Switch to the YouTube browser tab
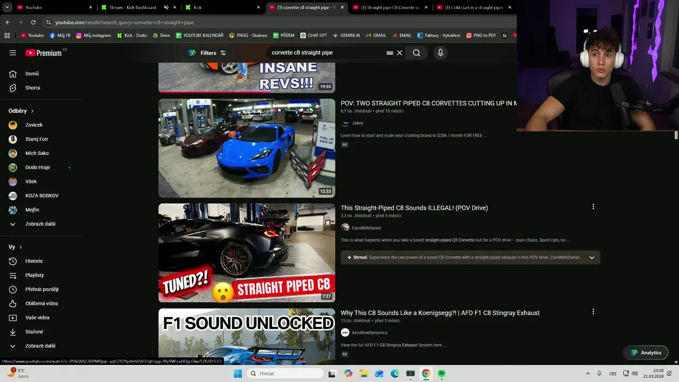Screen dimensions: 679x382 (x=53, y=7)
